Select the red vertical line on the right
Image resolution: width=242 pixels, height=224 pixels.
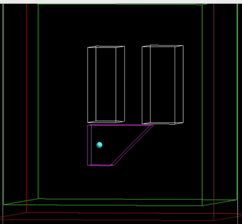pos(214,106)
